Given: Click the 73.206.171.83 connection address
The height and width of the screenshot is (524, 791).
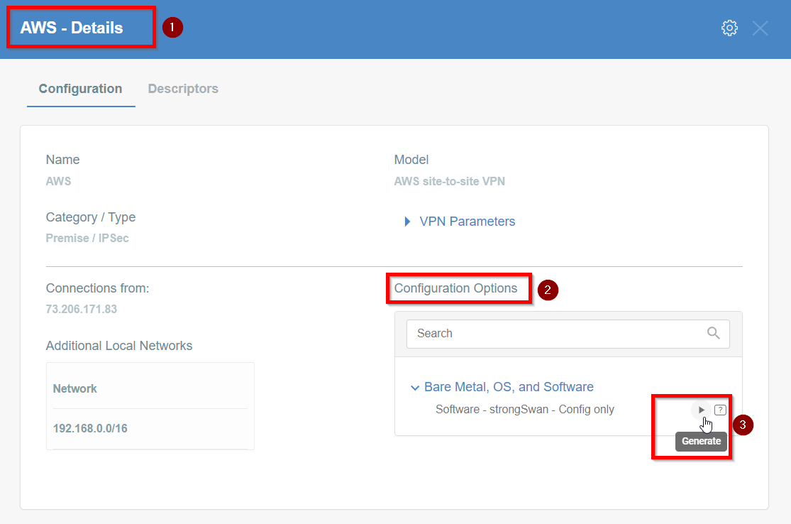Looking at the screenshot, I should [81, 309].
